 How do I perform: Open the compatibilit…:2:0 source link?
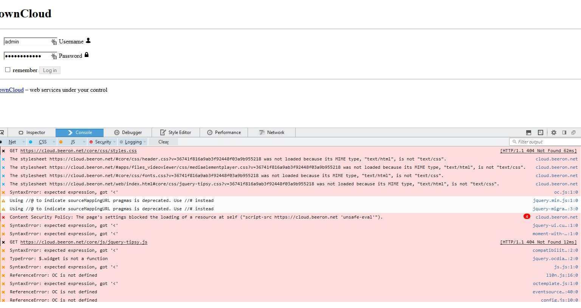tap(555, 250)
